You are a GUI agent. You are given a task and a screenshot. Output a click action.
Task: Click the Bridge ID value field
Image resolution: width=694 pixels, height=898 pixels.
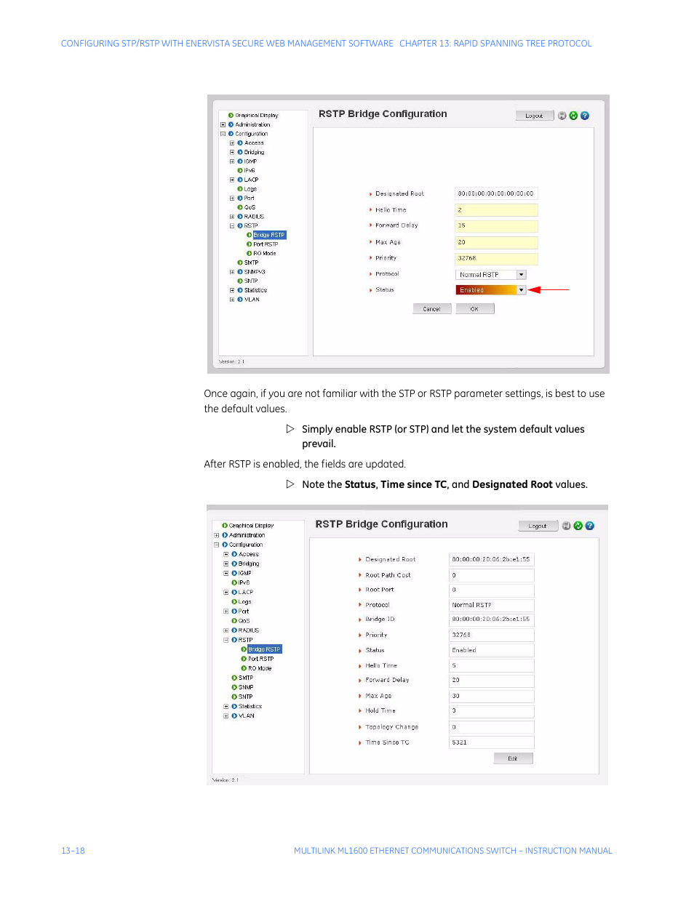pyautogui.click(x=492, y=620)
